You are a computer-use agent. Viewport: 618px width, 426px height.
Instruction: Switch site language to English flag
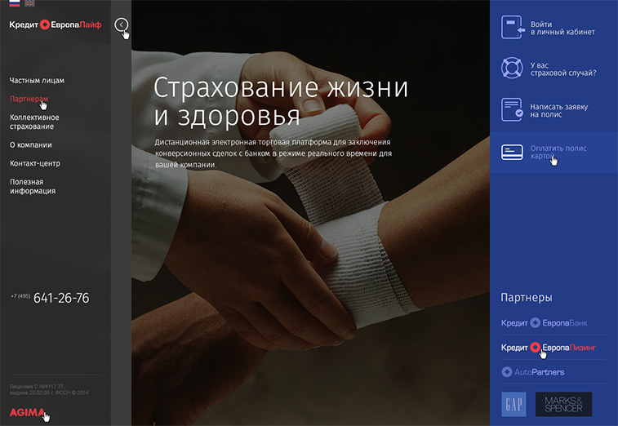click(29, 3)
